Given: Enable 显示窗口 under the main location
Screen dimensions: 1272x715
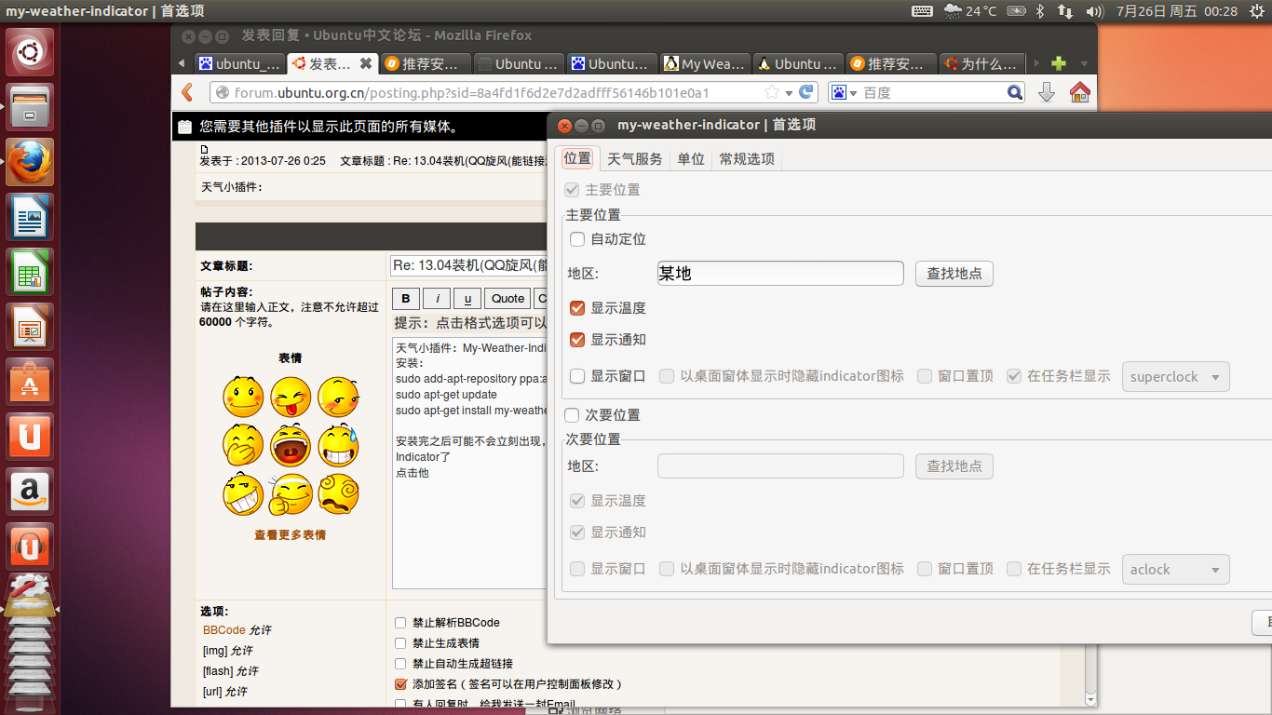Looking at the screenshot, I should click(x=577, y=376).
